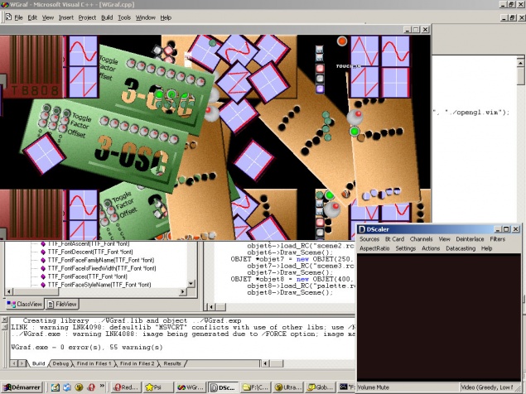Click the Visual C++ document icon in menu bar
The image size is (526, 394).
click(x=7, y=17)
